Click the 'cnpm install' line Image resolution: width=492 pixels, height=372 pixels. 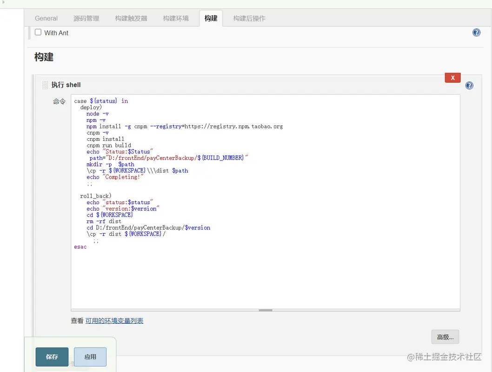click(106, 139)
